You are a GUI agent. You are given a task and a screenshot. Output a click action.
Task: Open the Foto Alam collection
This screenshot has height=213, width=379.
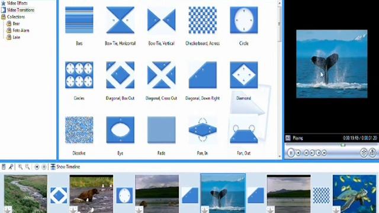click(18, 30)
